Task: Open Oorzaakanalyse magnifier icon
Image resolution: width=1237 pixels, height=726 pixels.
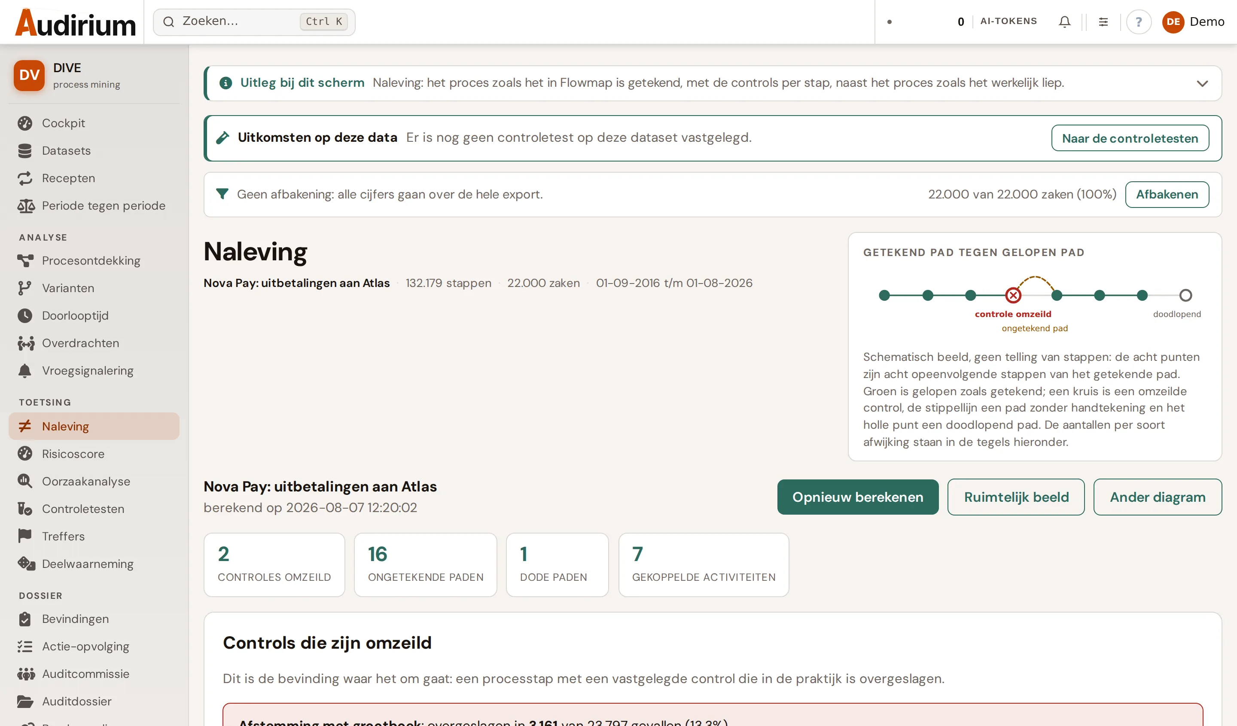Action: point(24,481)
